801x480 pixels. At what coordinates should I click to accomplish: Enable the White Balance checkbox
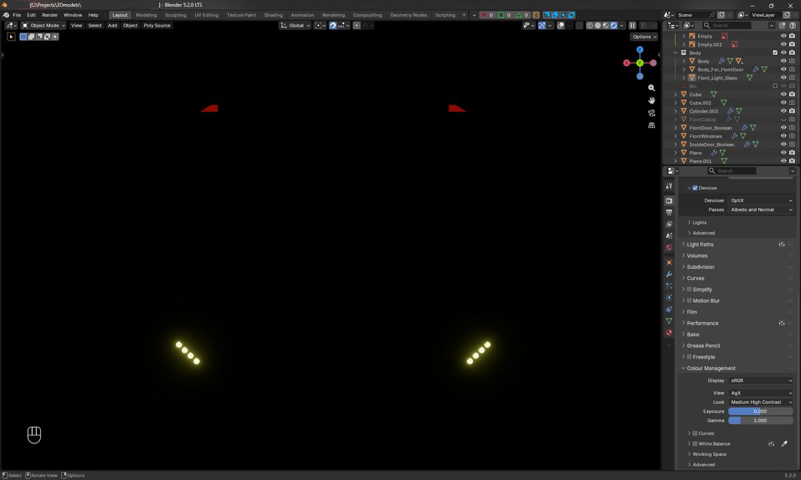pos(695,444)
